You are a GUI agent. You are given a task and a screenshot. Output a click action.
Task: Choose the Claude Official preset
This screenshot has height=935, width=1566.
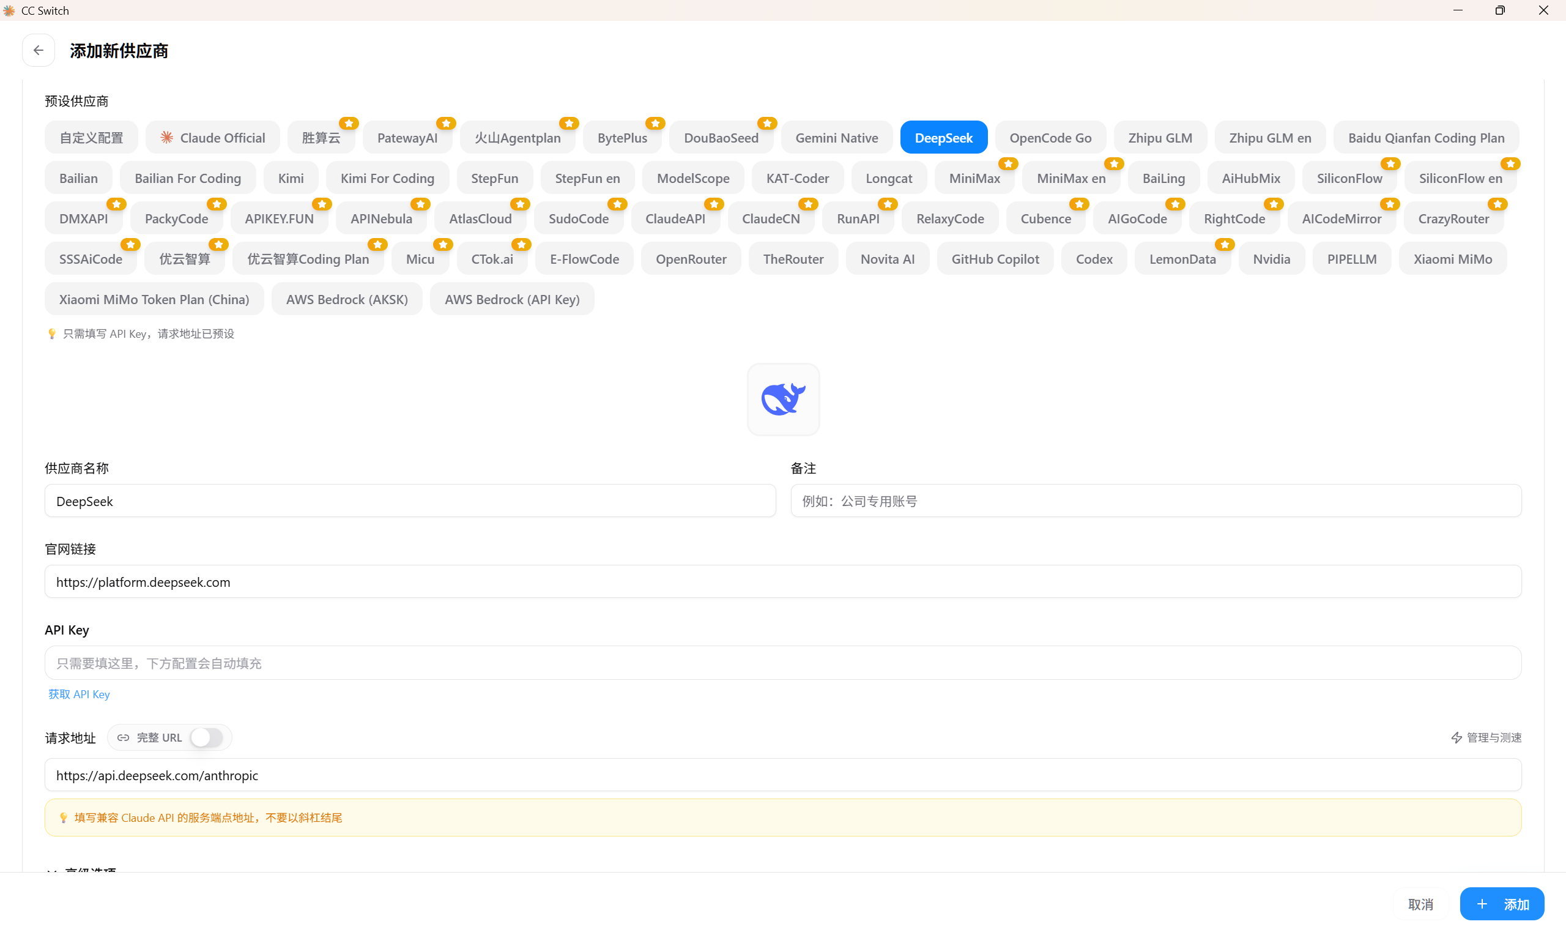click(213, 137)
